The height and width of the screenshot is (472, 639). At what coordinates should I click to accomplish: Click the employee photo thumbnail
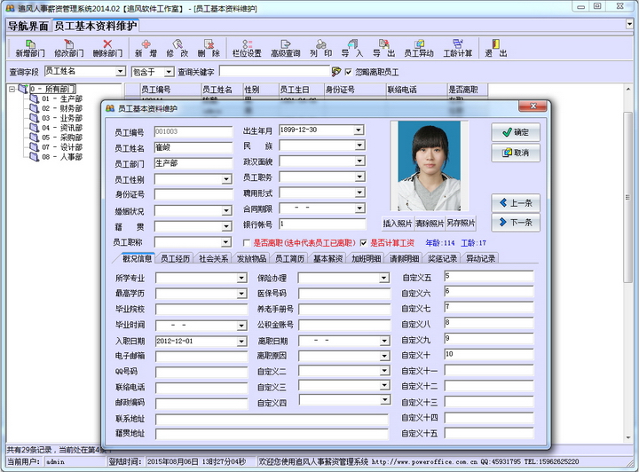(430, 166)
